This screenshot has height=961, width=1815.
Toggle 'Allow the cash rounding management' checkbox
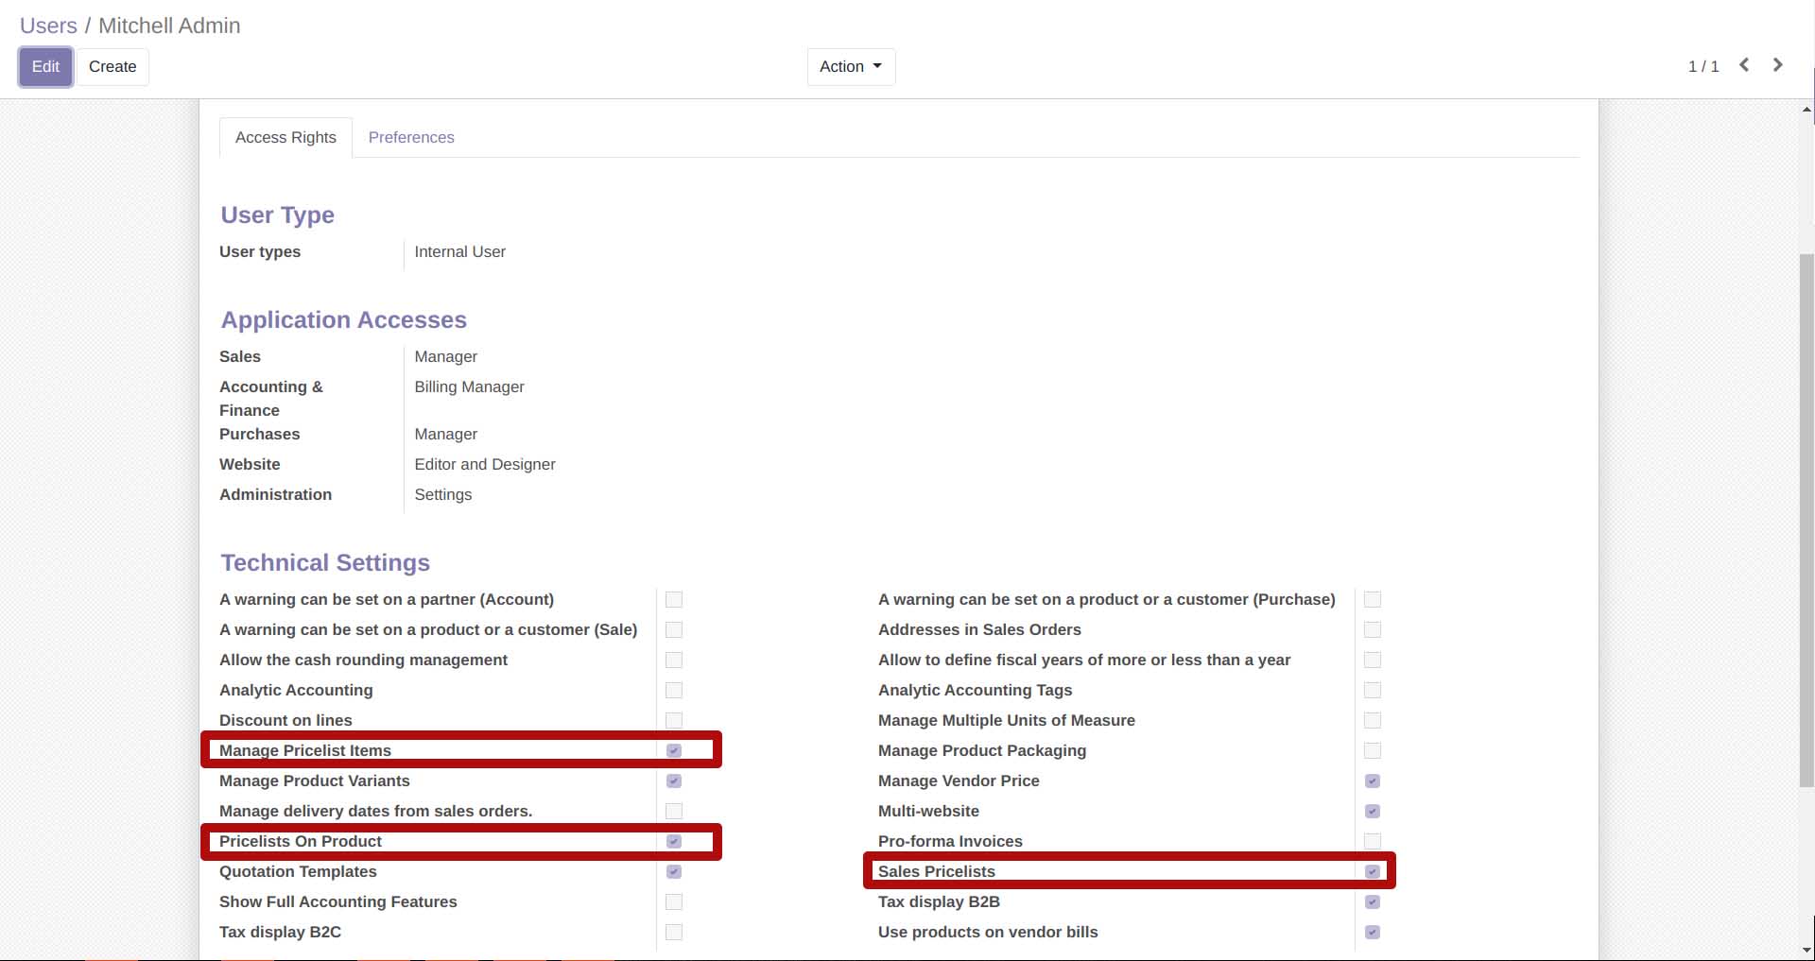point(674,660)
